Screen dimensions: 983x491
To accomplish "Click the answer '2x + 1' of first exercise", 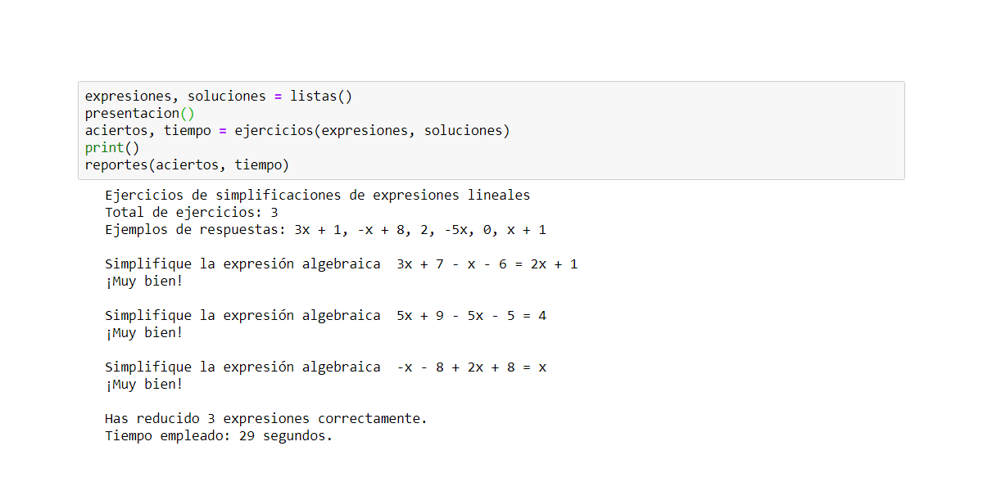I will pyautogui.click(x=554, y=264).
